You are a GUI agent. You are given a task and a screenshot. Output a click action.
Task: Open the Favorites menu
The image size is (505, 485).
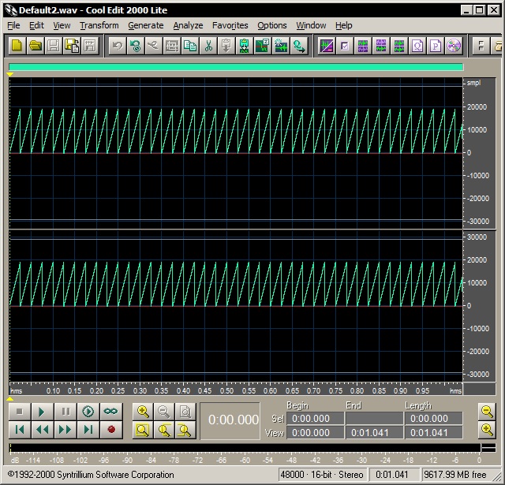[x=230, y=25]
